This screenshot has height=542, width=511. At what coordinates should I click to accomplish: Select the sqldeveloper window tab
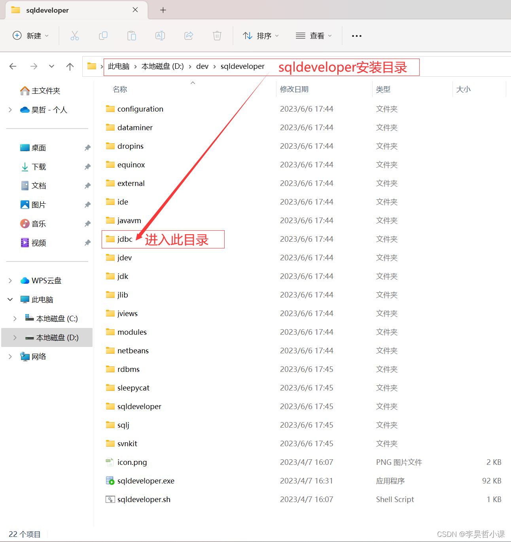pos(77,10)
